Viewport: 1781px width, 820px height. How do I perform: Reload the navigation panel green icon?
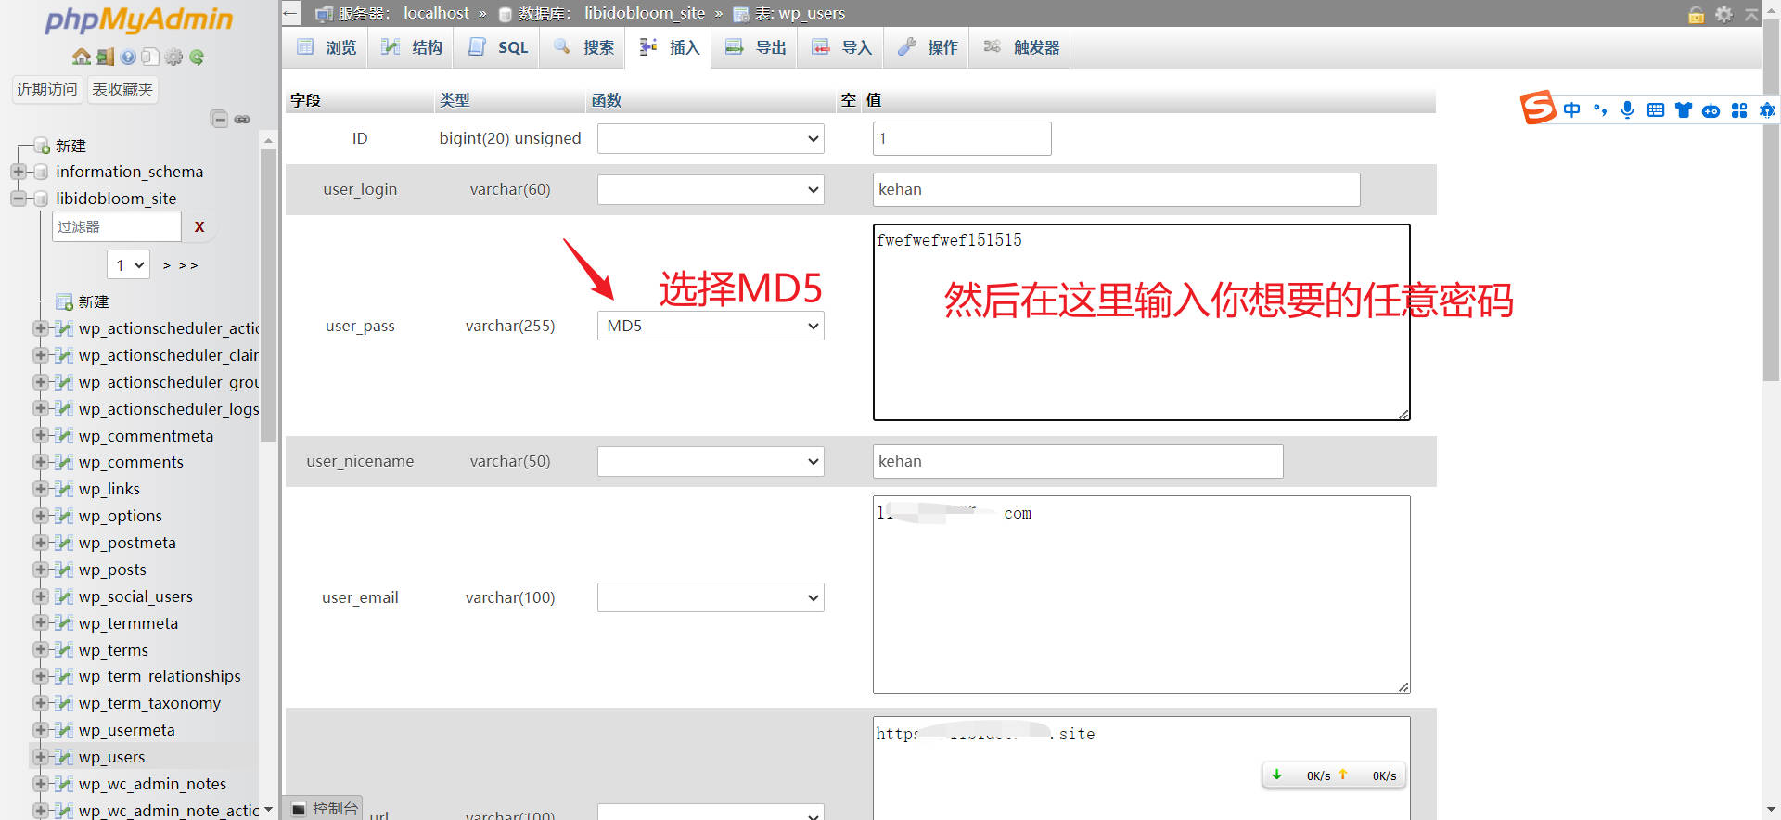tap(197, 58)
